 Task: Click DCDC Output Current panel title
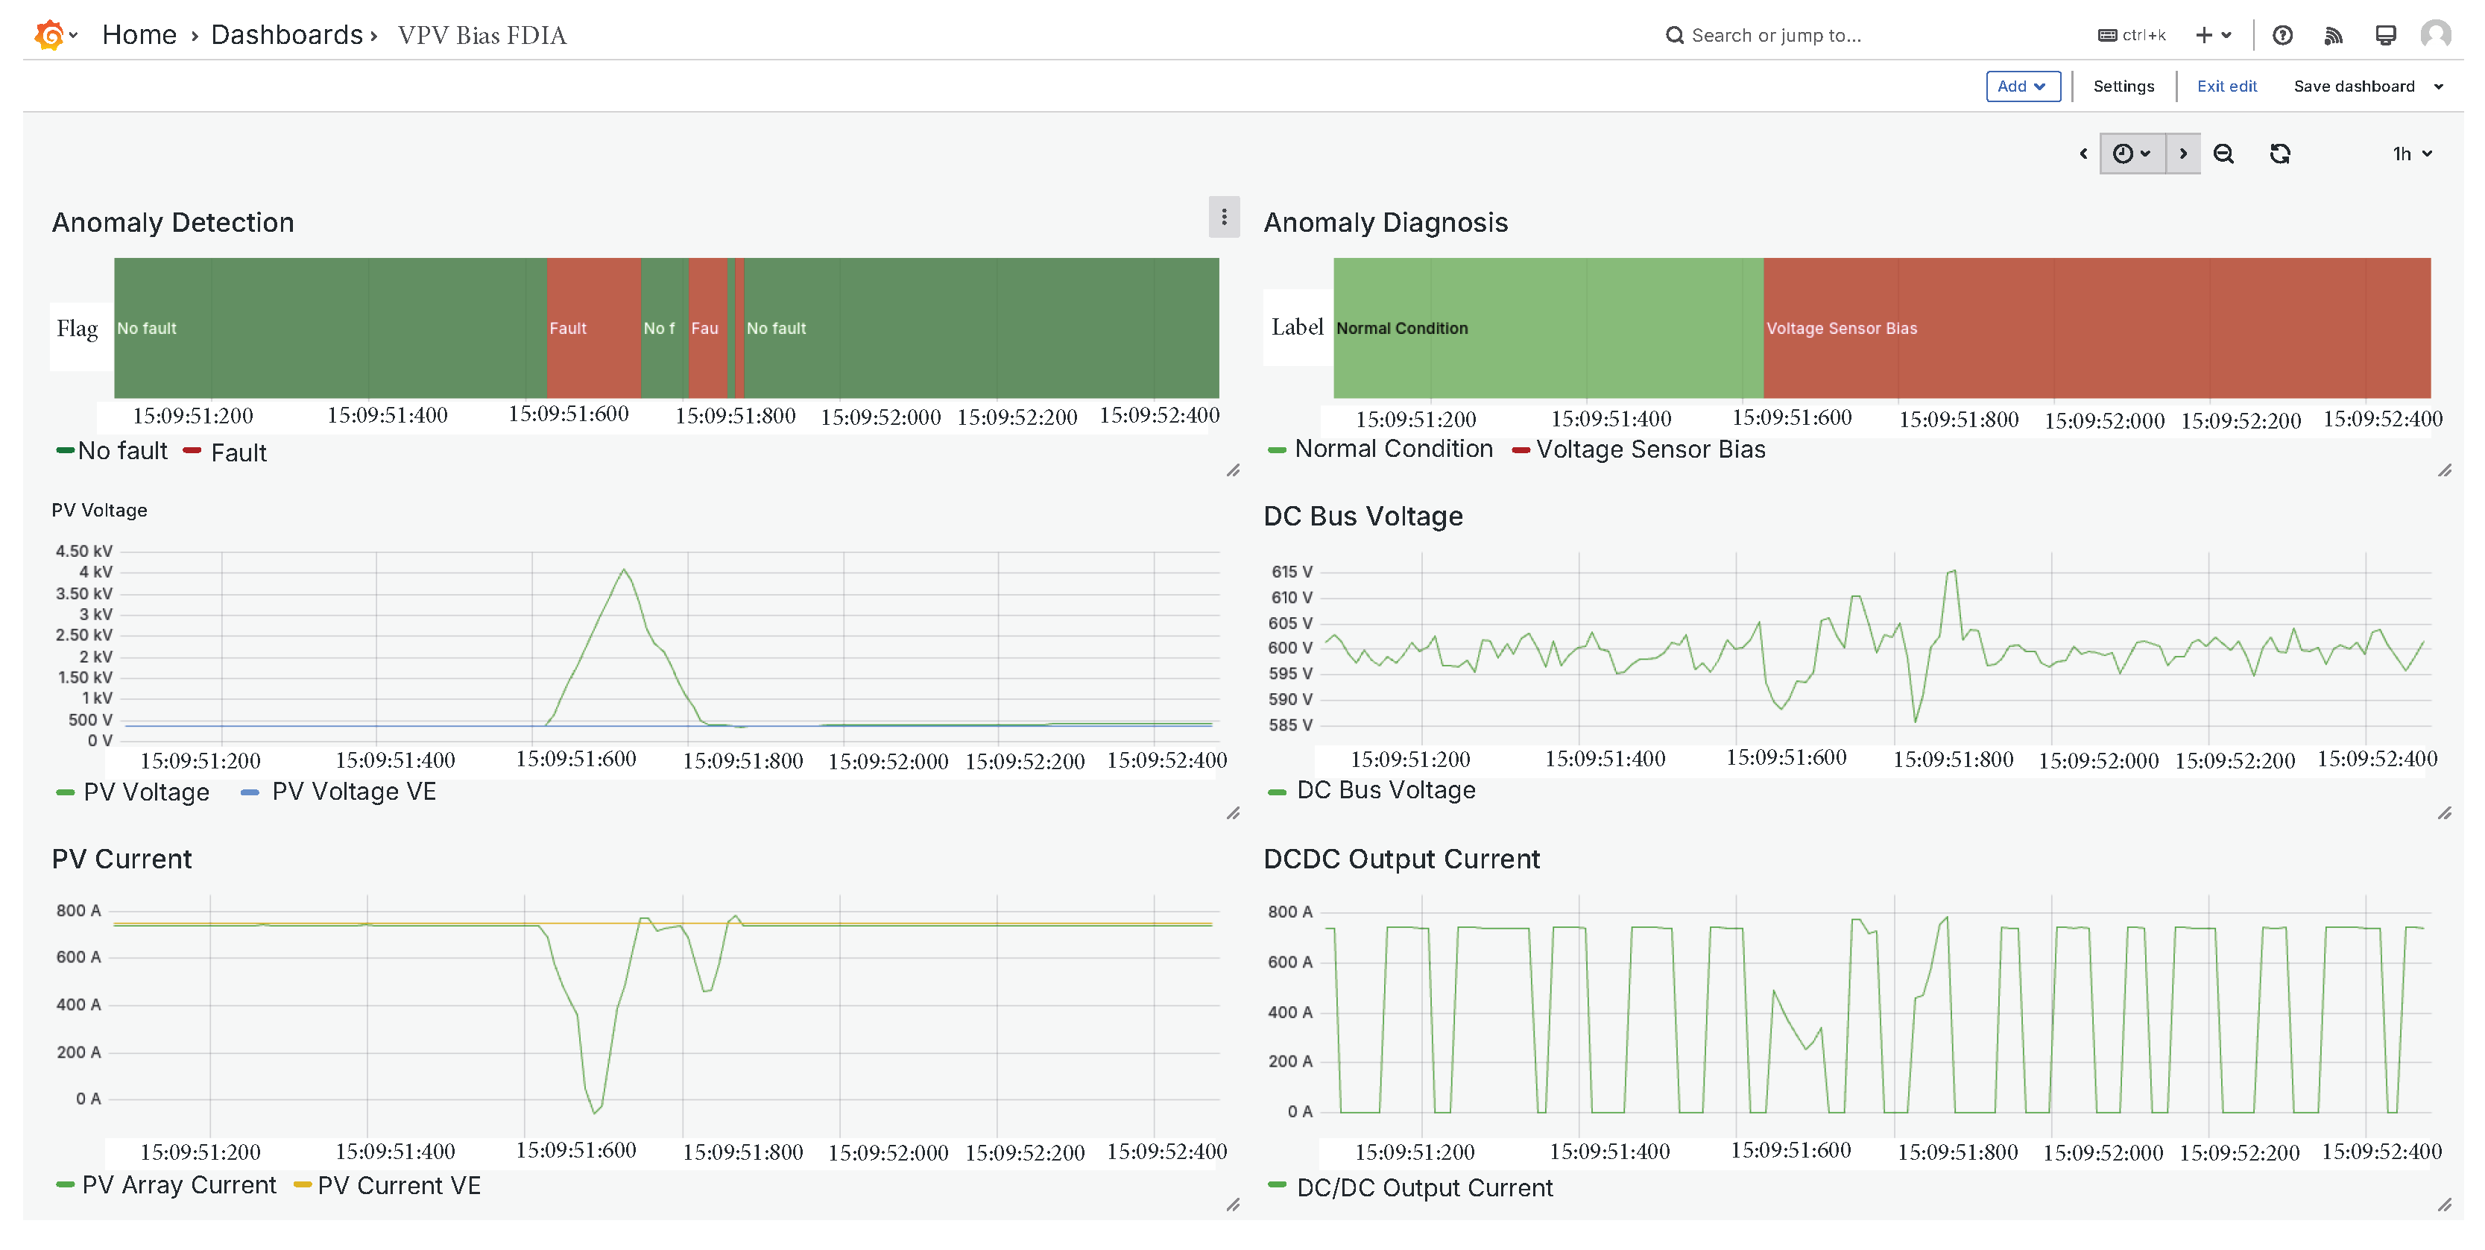(x=1401, y=859)
